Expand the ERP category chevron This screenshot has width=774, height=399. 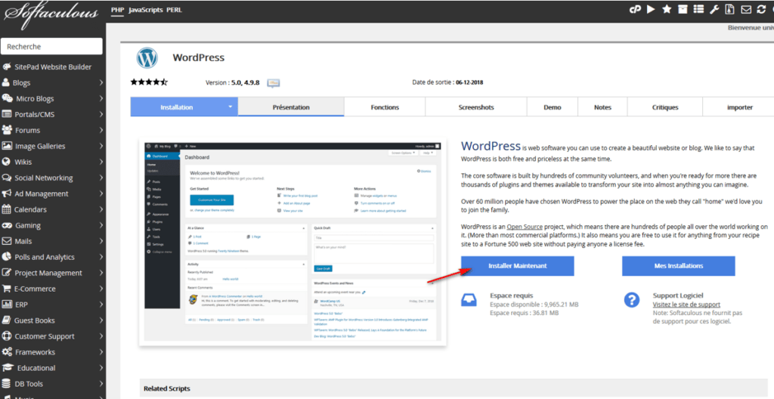tap(101, 305)
